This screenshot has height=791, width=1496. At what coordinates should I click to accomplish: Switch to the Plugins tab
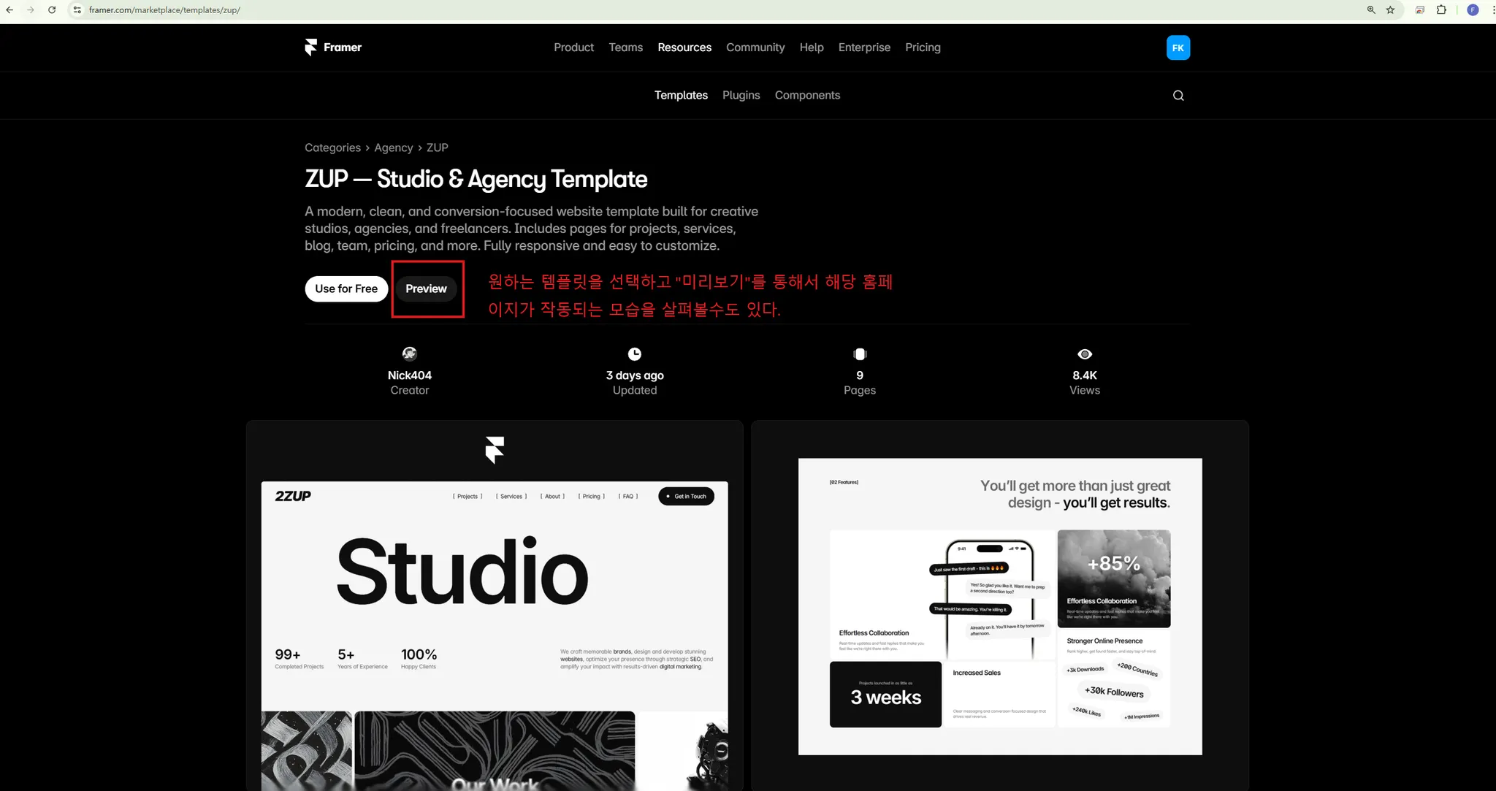tap(741, 96)
